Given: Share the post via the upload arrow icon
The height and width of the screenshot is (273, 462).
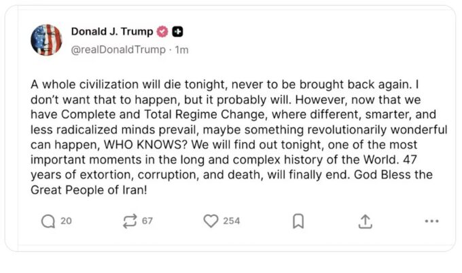Looking at the screenshot, I should pos(366,221).
